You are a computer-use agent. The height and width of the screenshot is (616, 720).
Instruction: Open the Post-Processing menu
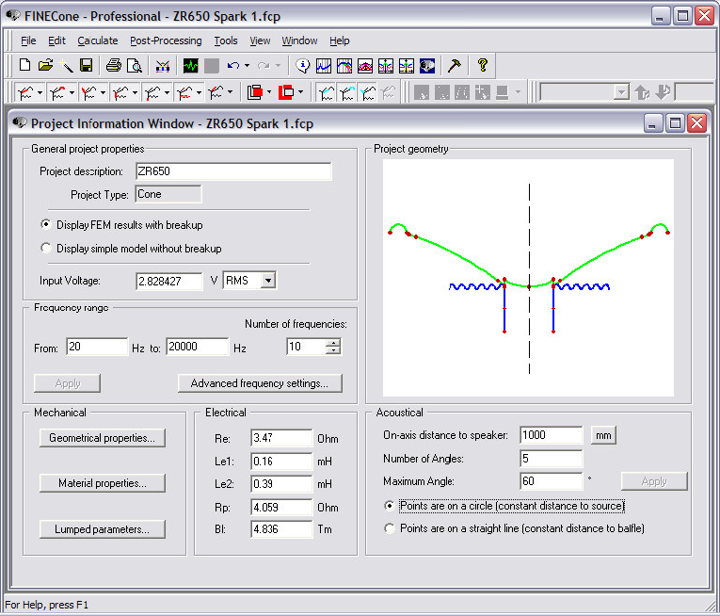pos(166,41)
